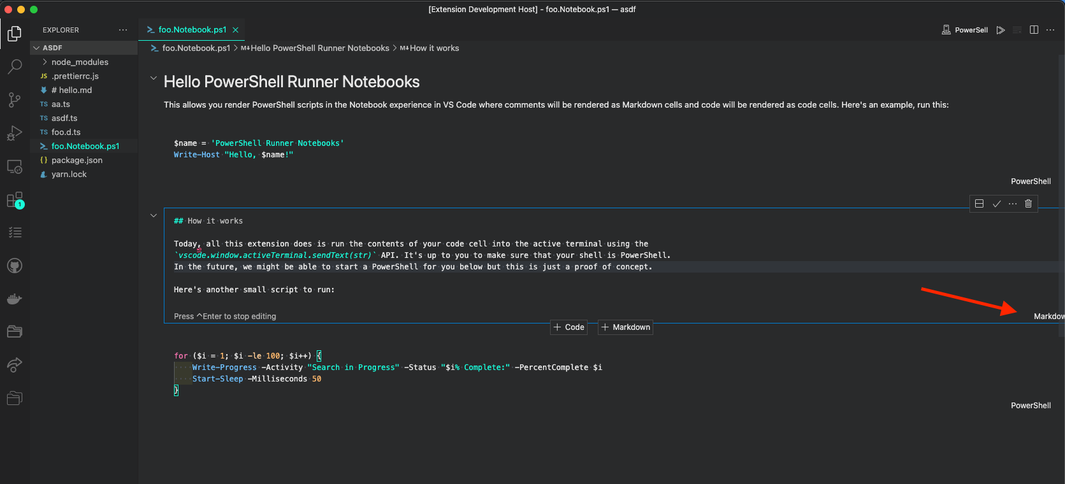Image resolution: width=1065 pixels, height=484 pixels.
Task: Open the Docker view in the activity bar
Action: pos(15,299)
